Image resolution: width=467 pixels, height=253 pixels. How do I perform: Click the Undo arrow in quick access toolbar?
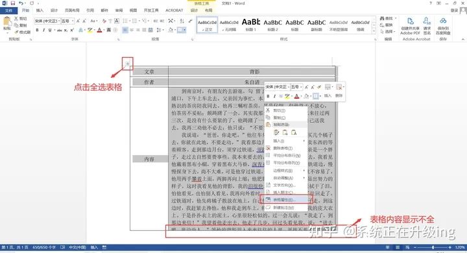[x=21, y=3]
